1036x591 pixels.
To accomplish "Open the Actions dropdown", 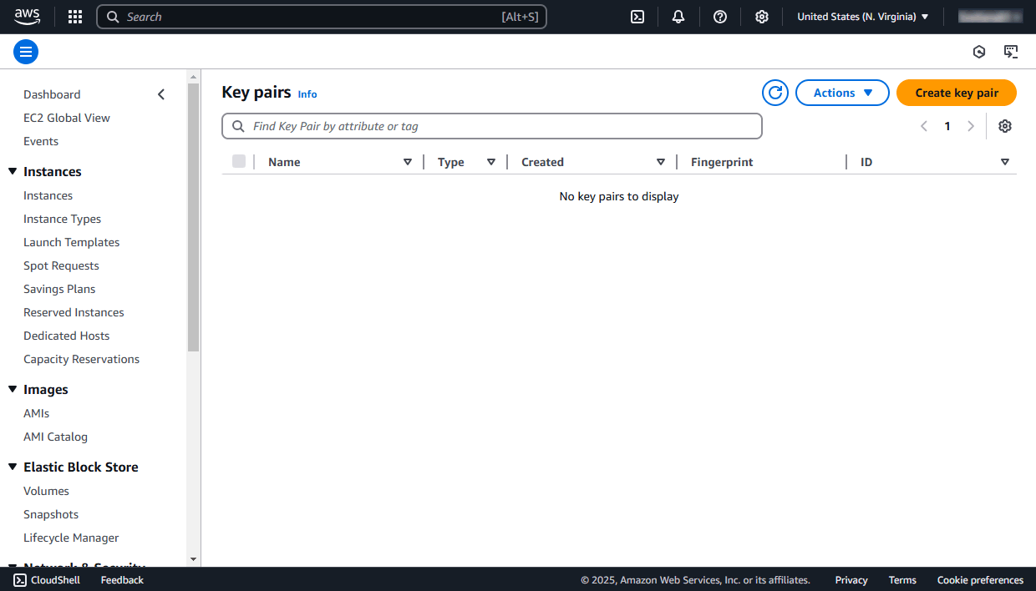I will tap(842, 93).
